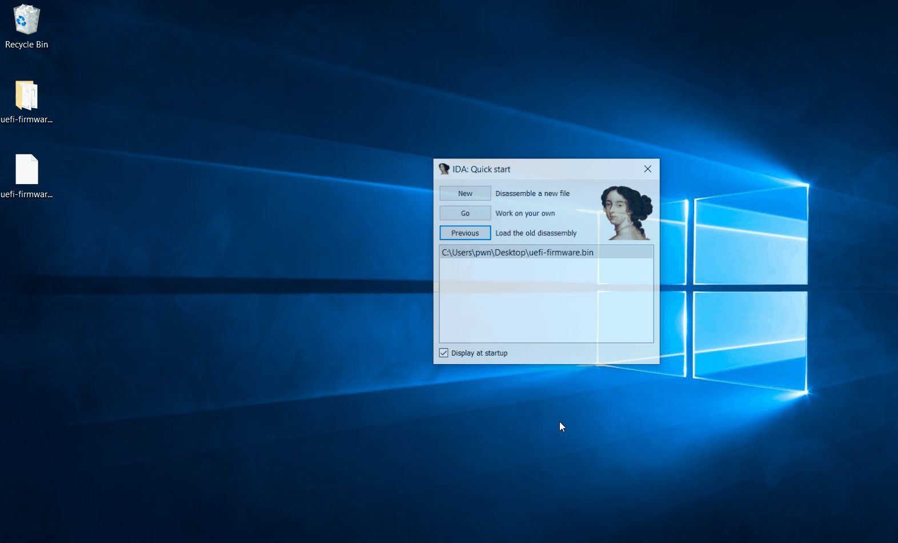Click the IDA icon in dialog title bar
The height and width of the screenshot is (543, 898).
coord(444,169)
